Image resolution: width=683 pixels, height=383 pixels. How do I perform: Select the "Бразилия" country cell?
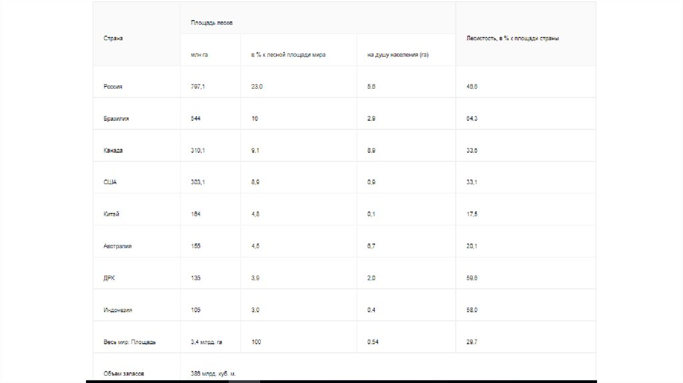click(116, 119)
